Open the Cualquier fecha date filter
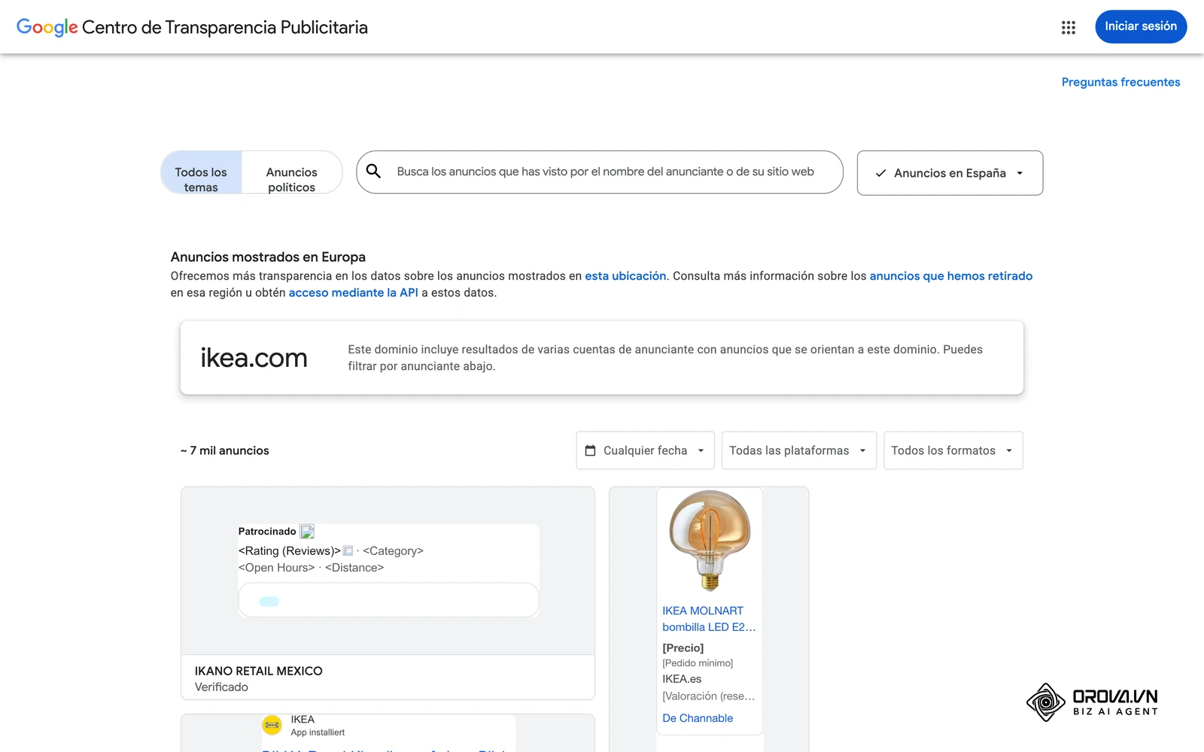The width and height of the screenshot is (1204, 752). pos(645,450)
